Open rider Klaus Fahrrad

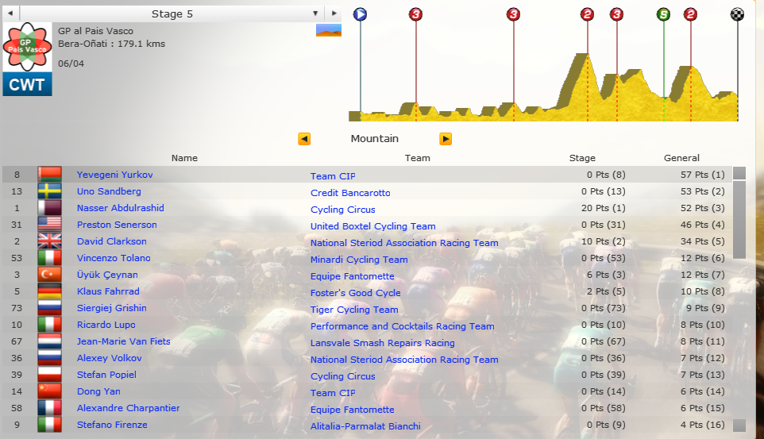[x=108, y=291]
